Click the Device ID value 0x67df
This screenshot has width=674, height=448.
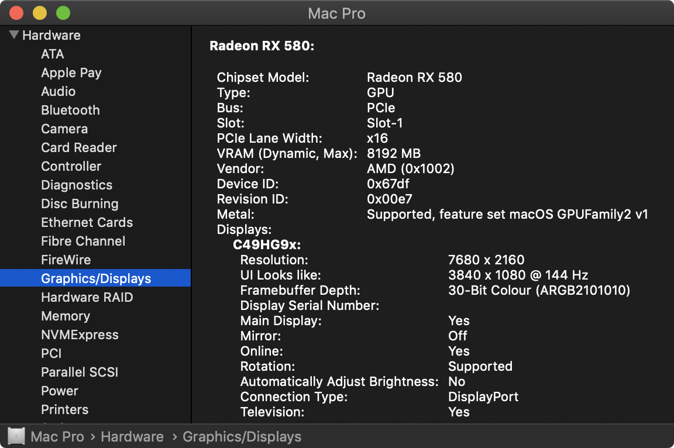coord(388,184)
